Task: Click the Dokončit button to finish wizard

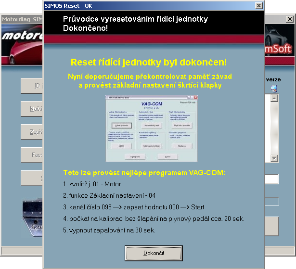Action: click(x=154, y=253)
